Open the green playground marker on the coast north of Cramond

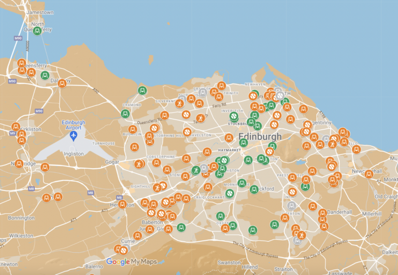pos(142,90)
